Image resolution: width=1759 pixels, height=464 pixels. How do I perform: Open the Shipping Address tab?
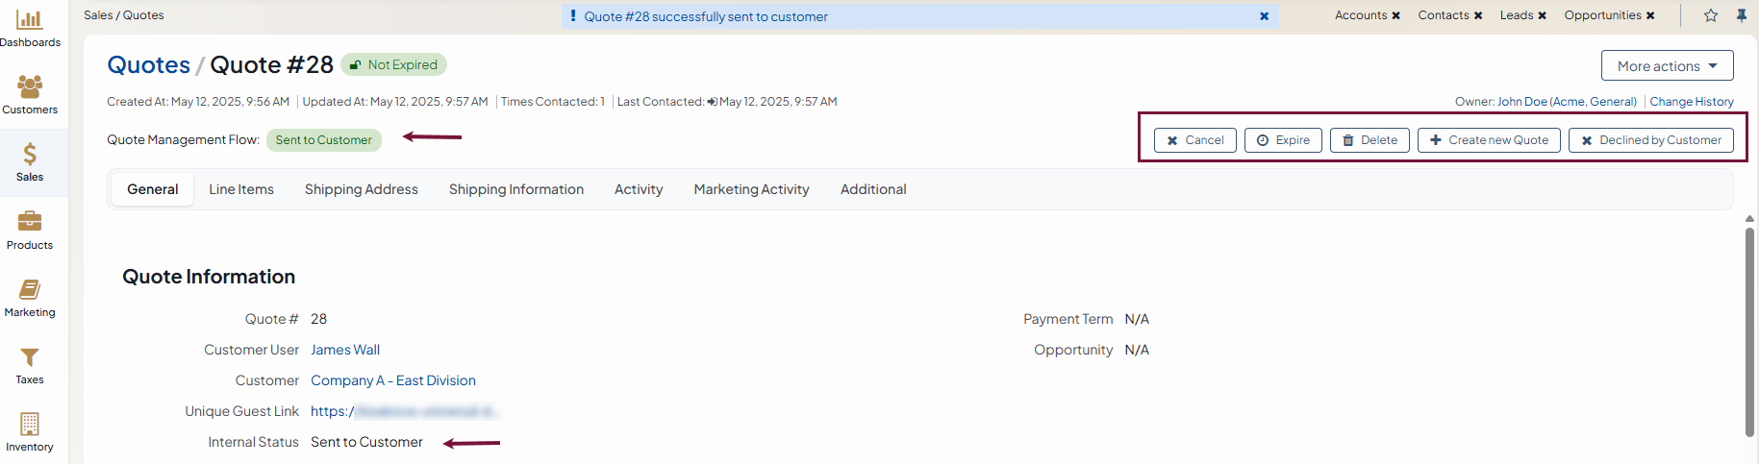tap(362, 189)
